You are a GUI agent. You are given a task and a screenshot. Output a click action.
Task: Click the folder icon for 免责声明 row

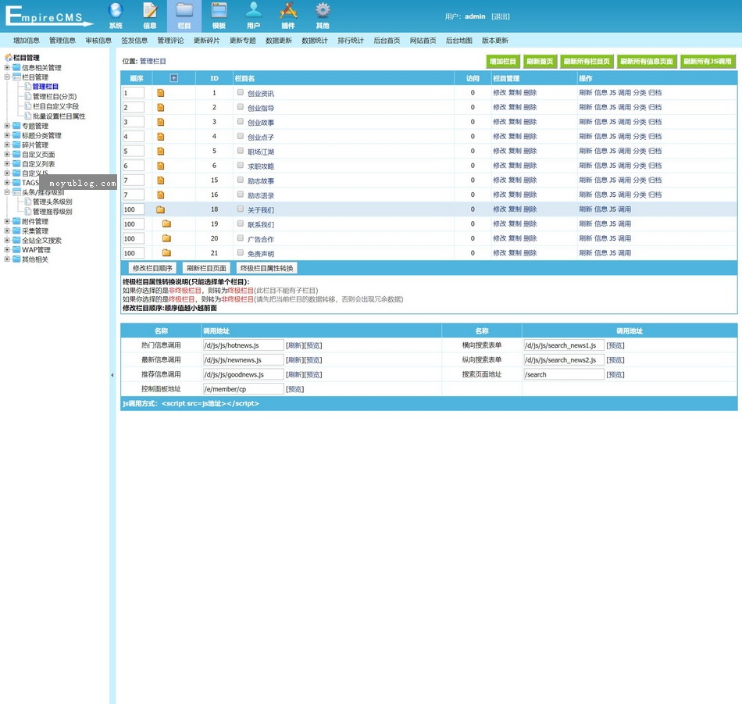point(166,253)
